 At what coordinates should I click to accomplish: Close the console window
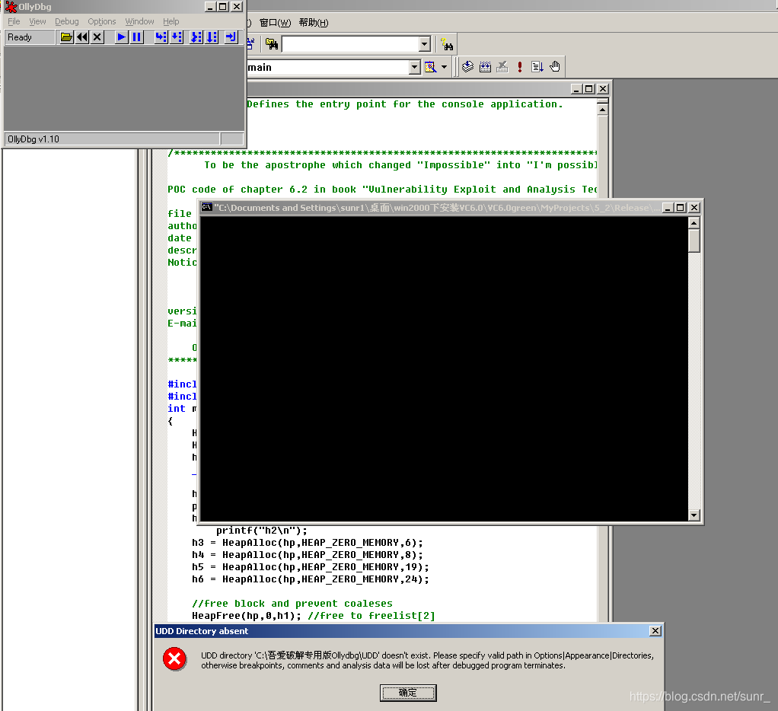pyautogui.click(x=694, y=207)
